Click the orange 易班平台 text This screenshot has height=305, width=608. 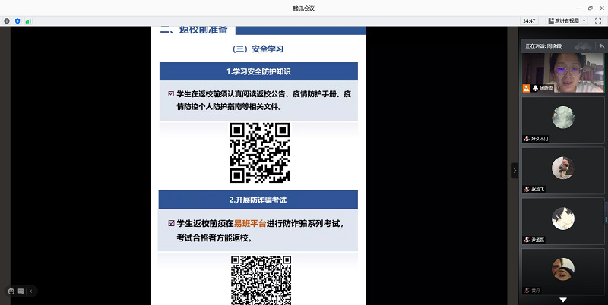[250, 223]
